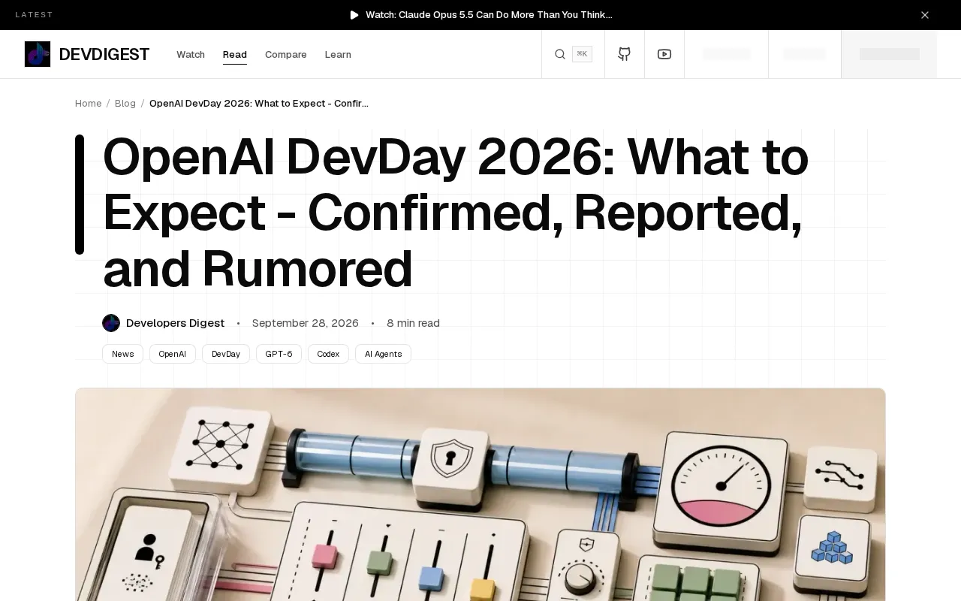Click the current article breadcrumb title
Image resolution: width=961 pixels, height=601 pixels.
259,103
